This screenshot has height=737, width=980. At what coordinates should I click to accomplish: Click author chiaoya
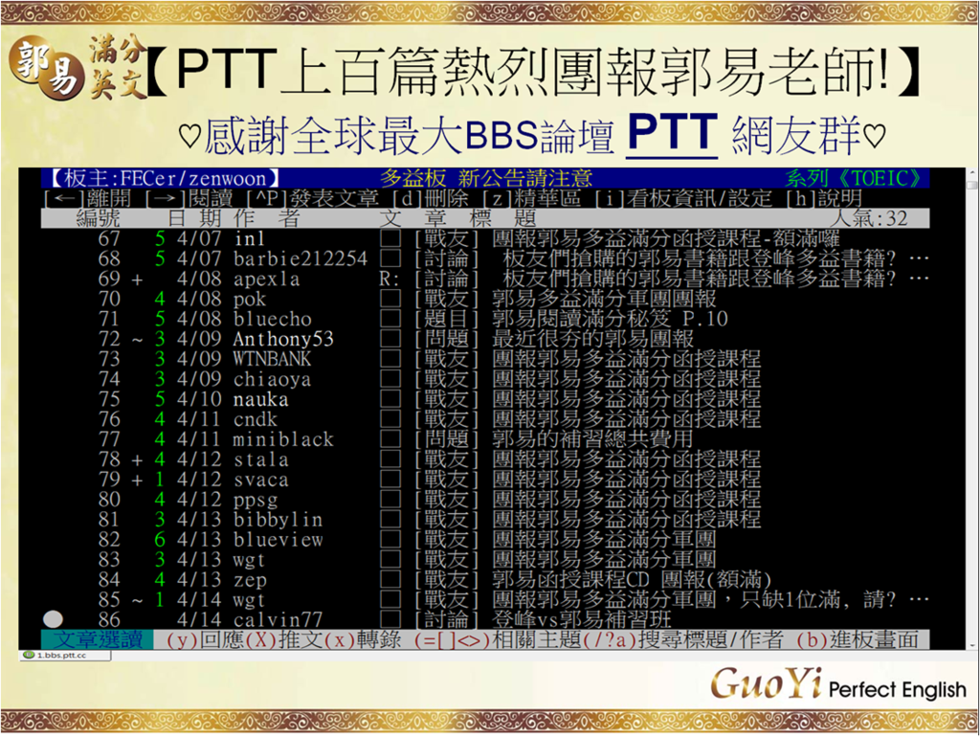[x=272, y=379]
